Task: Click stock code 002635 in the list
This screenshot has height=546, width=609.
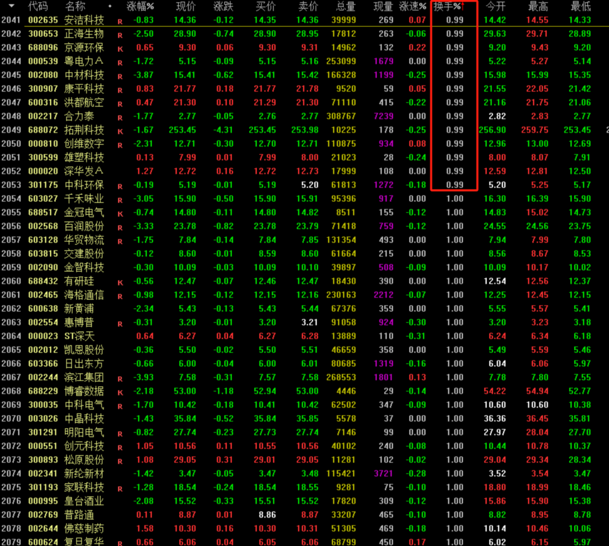Action: click(x=43, y=20)
